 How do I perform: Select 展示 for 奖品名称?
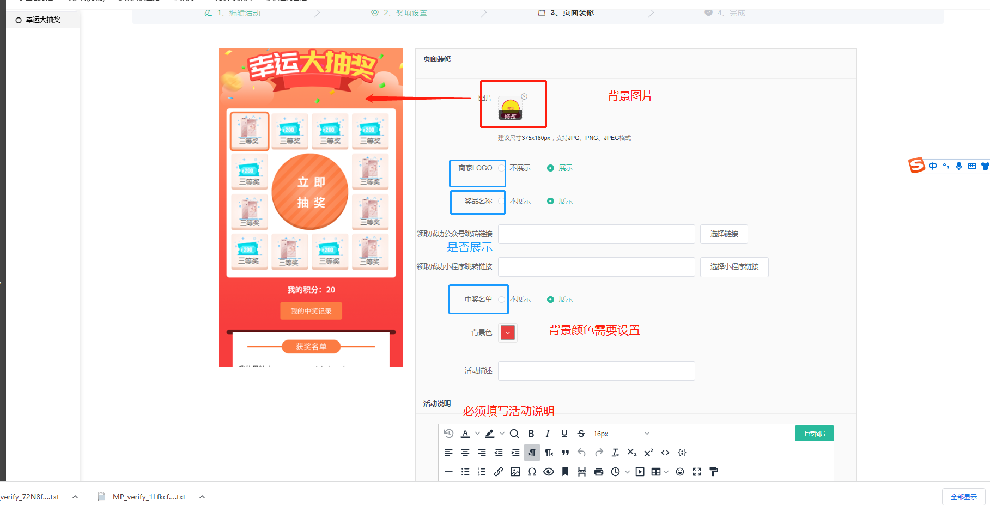coord(551,201)
